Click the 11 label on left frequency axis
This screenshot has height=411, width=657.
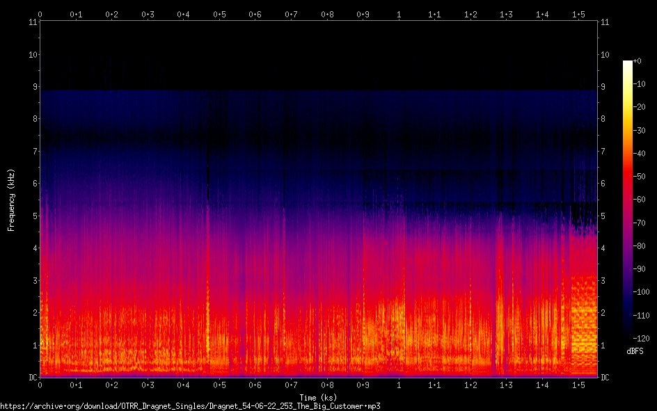tap(32, 22)
